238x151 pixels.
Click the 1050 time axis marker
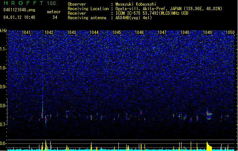pyautogui.click(x=230, y=32)
